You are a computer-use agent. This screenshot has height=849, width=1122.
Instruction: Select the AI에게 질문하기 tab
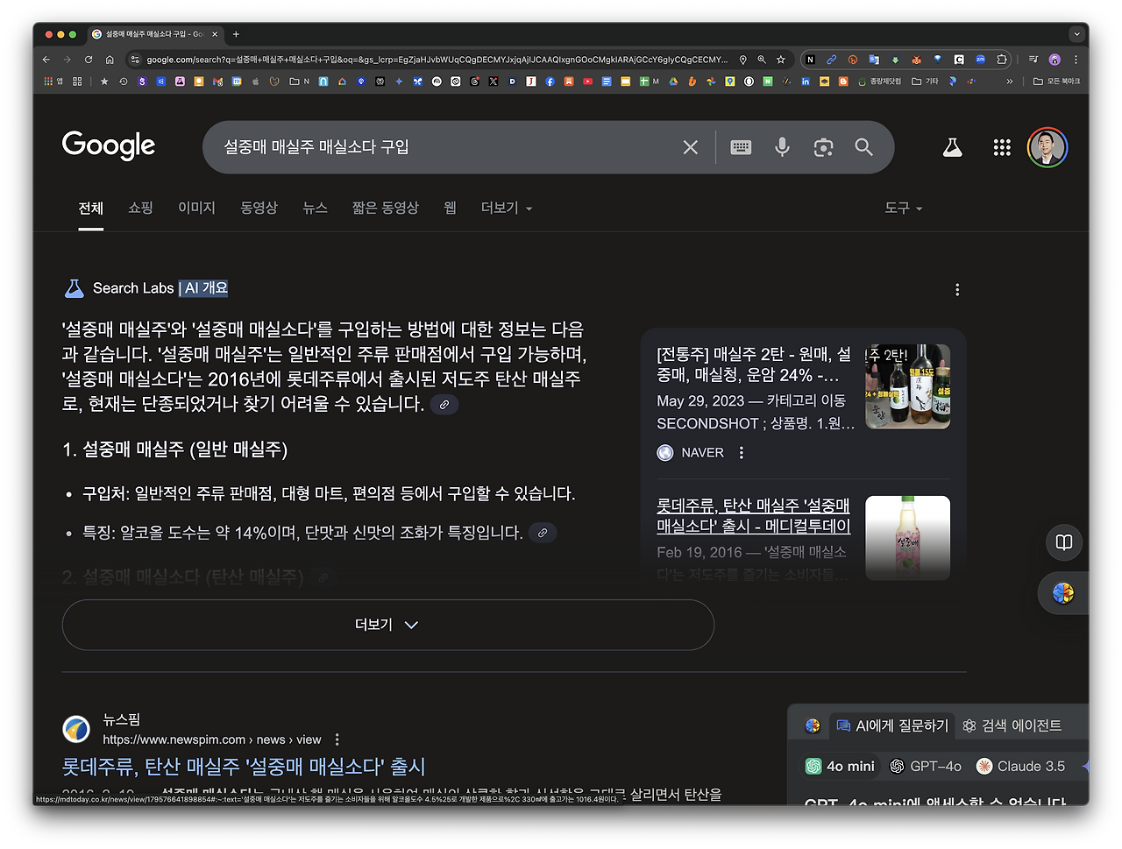tap(892, 725)
